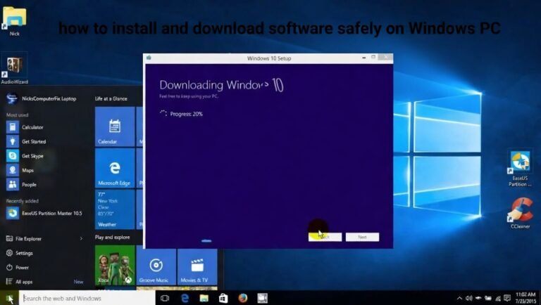Click Next button in Windows 10 Setup
541x305 pixels.
pyautogui.click(x=362, y=237)
